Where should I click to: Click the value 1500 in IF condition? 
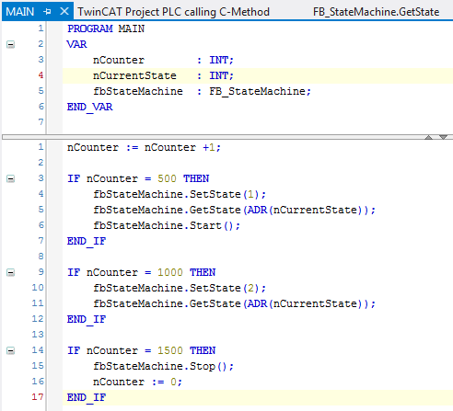pos(170,350)
